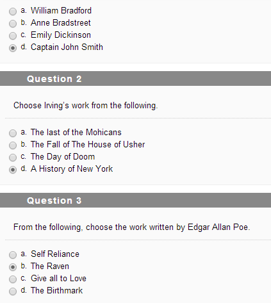Select the William Bradford radio button

point(13,12)
